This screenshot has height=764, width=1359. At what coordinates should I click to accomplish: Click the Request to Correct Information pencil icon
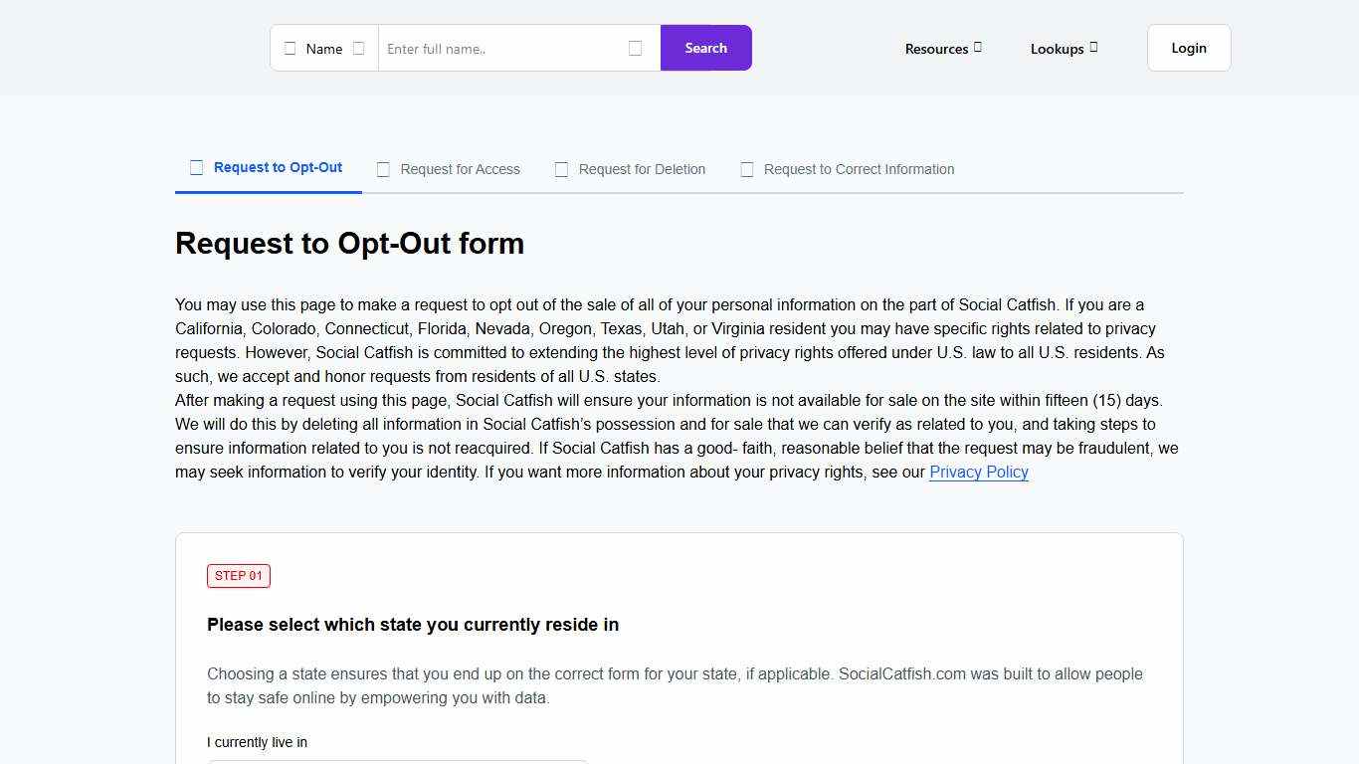[747, 169]
